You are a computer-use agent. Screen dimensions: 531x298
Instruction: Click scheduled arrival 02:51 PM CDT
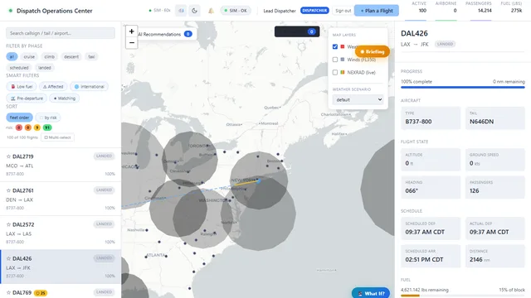point(425,260)
